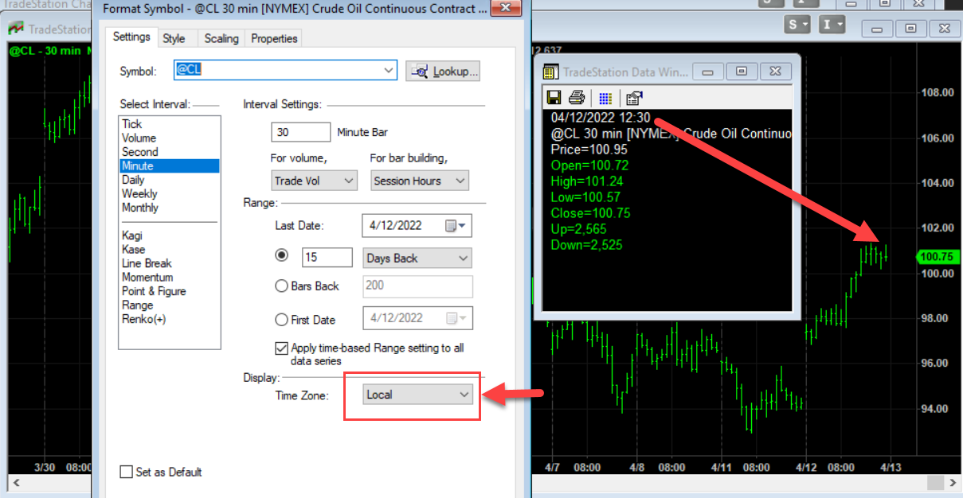Click the Data Window title bar icon
Screen dimensions: 963x498
click(550, 72)
